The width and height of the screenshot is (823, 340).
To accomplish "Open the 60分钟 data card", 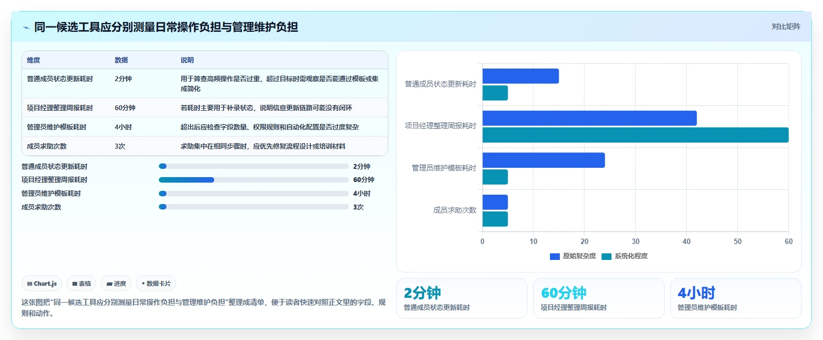I will click(599, 298).
